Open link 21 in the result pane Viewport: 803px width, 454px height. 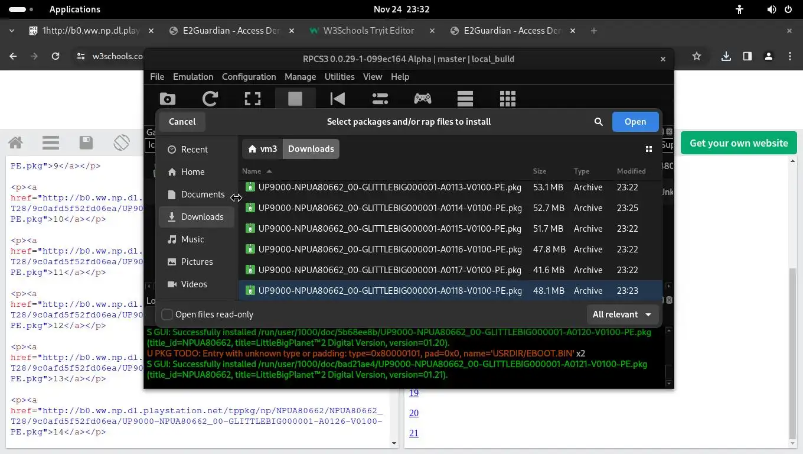pos(414,433)
